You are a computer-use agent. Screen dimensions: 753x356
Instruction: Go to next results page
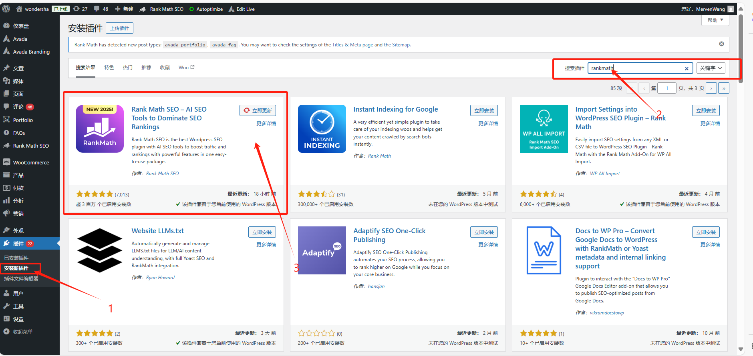711,88
